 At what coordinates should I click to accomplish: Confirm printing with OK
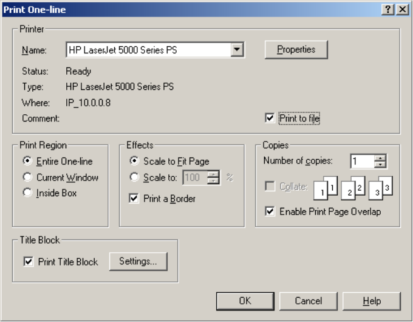click(x=245, y=301)
